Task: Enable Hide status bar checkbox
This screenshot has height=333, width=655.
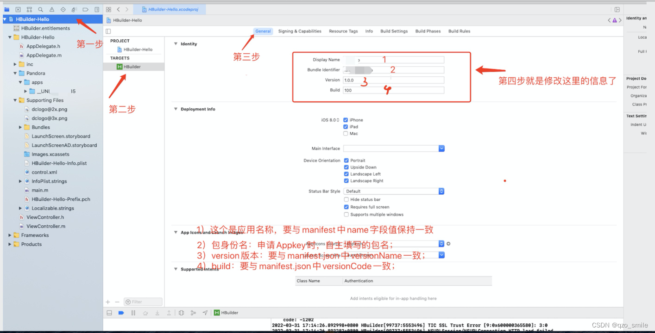Action: (346, 199)
